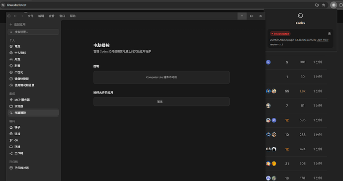Follow the Learn more link in Codex popup
343x181 pixels.
[323, 40]
